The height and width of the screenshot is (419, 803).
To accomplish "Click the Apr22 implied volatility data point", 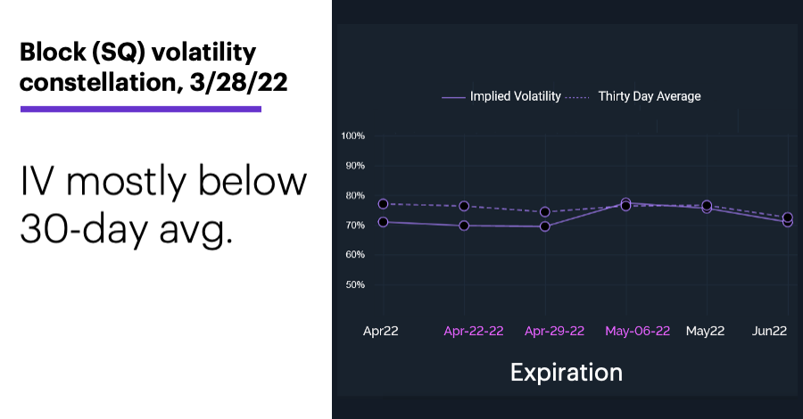I will click(x=383, y=222).
